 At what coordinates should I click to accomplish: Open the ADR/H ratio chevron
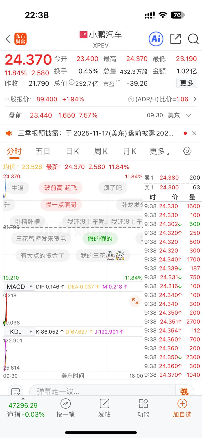coord(195,99)
